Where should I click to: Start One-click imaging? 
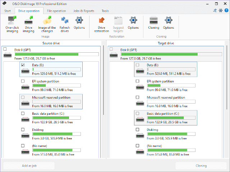12,24
